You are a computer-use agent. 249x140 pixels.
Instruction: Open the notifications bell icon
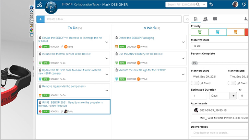point(244,5)
